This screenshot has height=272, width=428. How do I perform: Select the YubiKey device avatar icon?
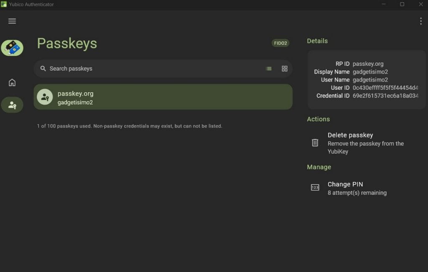12,48
